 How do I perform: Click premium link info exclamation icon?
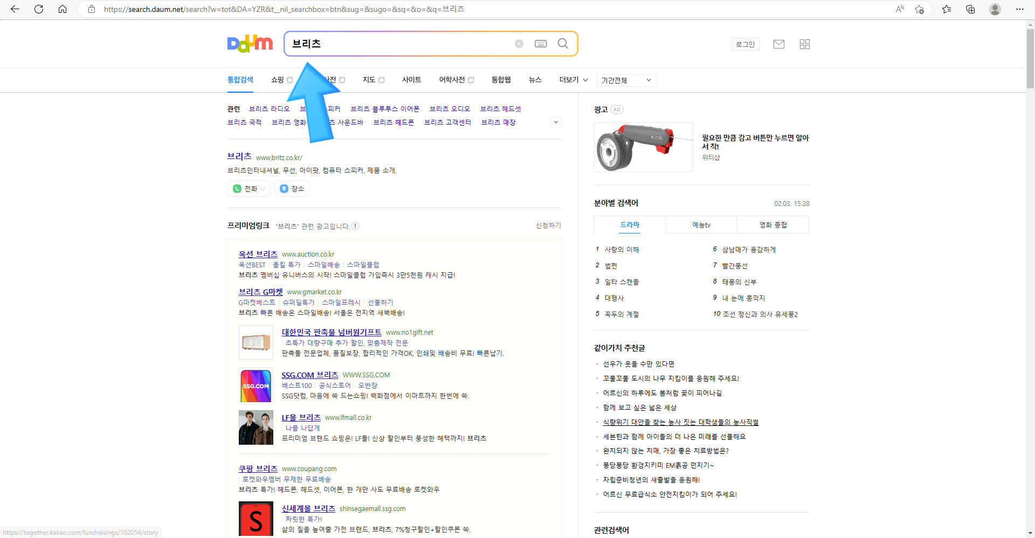point(355,226)
